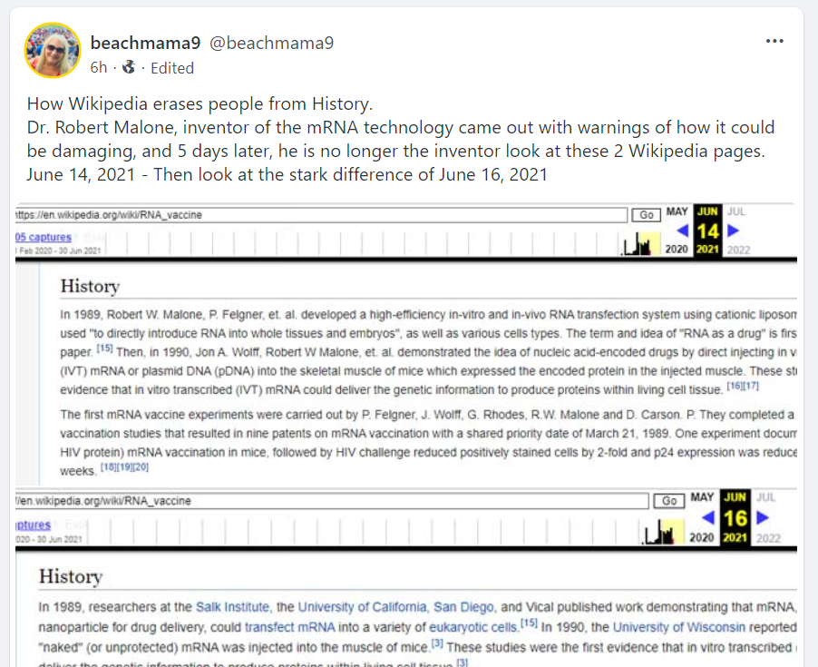Image resolution: width=818 pixels, height=667 pixels.
Task: Open the Salk Institute wiki link
Action: click(x=233, y=607)
